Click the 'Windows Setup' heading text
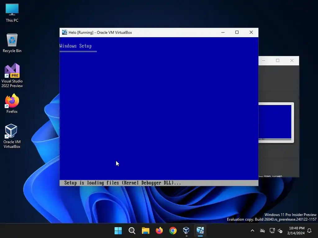 click(x=75, y=46)
